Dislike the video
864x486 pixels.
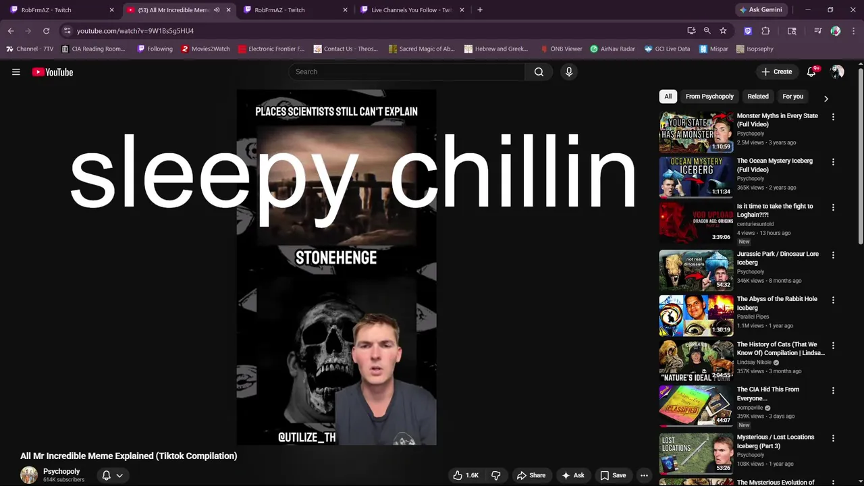pos(496,475)
